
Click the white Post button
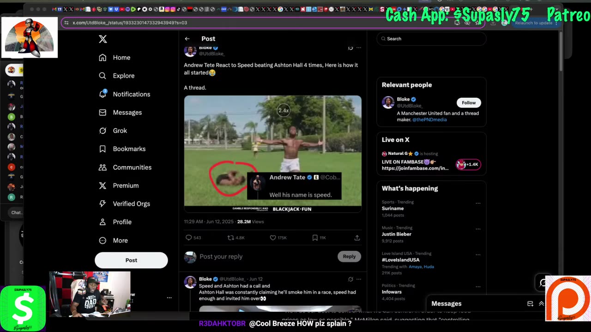pos(131,260)
